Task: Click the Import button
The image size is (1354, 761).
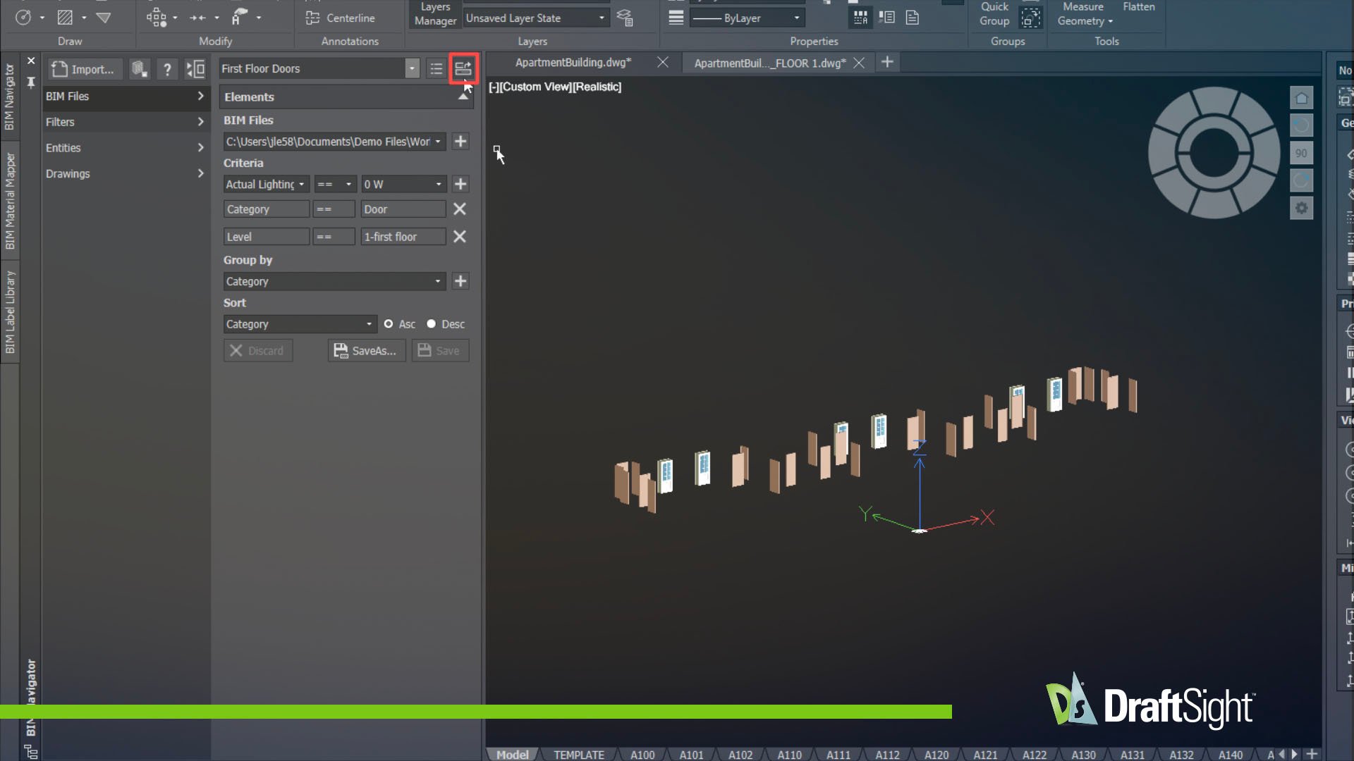Action: click(84, 69)
